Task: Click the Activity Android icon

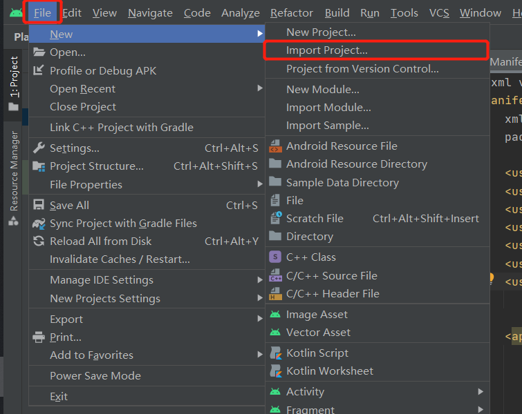Action: tap(275, 392)
